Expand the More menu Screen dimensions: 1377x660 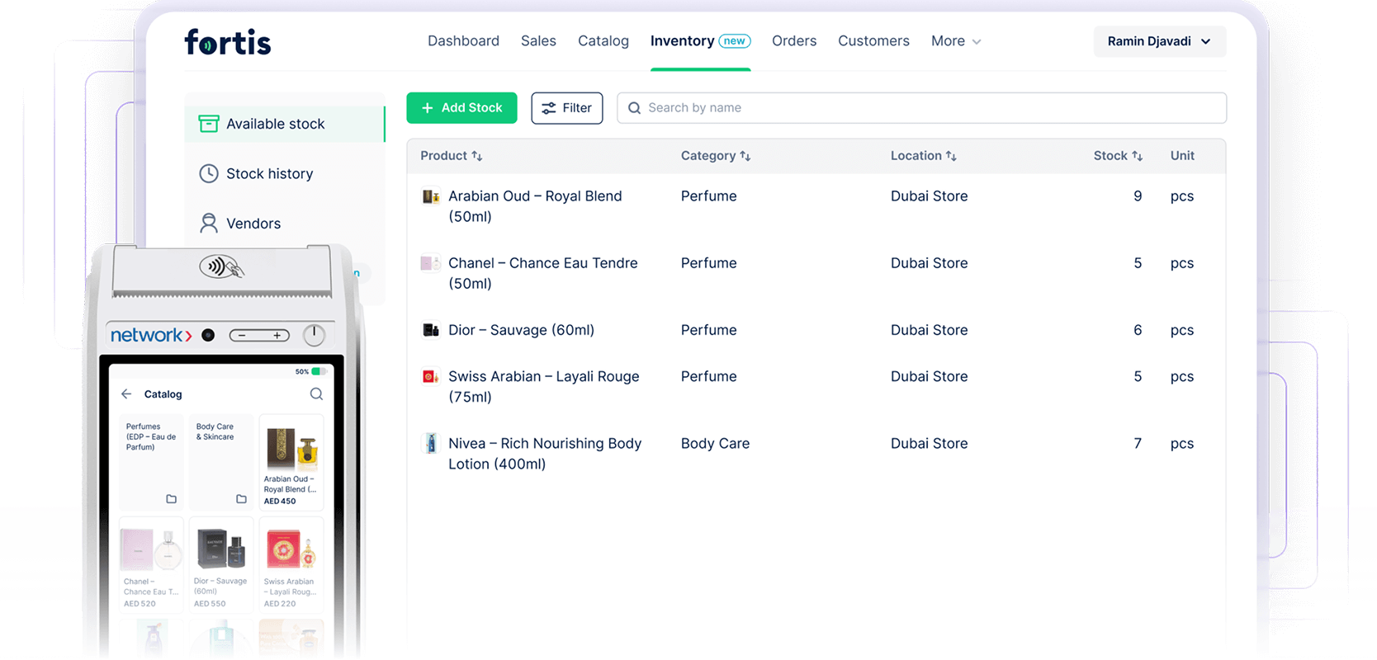pos(956,41)
